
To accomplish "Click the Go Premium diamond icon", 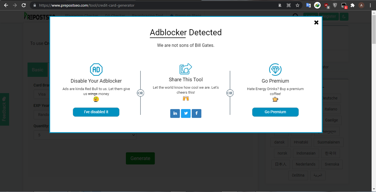I will tap(275, 70).
